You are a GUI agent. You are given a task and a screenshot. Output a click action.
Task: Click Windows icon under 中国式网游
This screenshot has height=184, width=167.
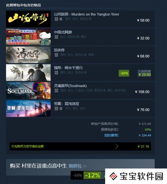56,37
